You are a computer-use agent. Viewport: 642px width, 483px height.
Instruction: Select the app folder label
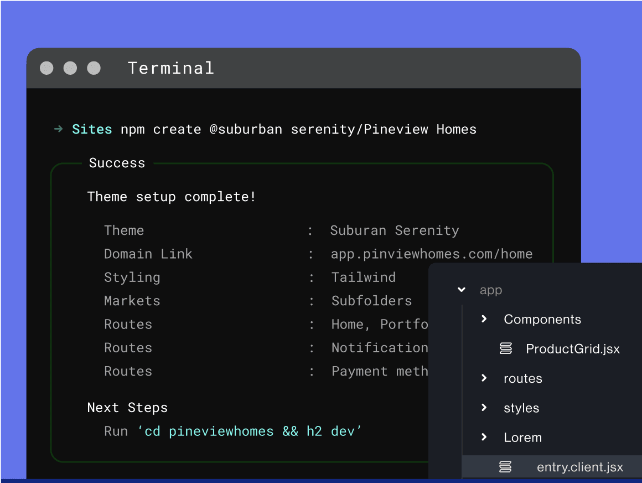(x=490, y=290)
